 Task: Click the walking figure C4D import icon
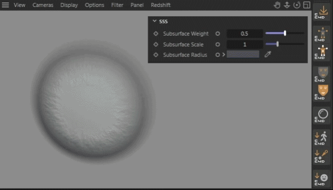322,138
